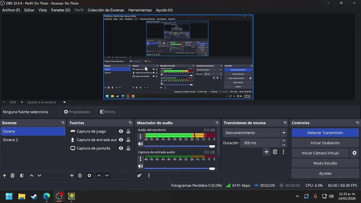The width and height of the screenshot is (361, 203).
Task: Enable Modo Estudio
Action: [x=325, y=163]
